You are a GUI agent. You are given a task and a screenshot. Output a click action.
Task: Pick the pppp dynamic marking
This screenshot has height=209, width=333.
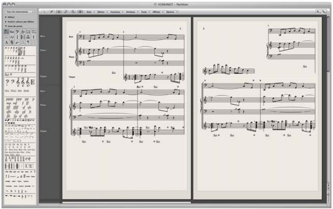tap(10, 99)
